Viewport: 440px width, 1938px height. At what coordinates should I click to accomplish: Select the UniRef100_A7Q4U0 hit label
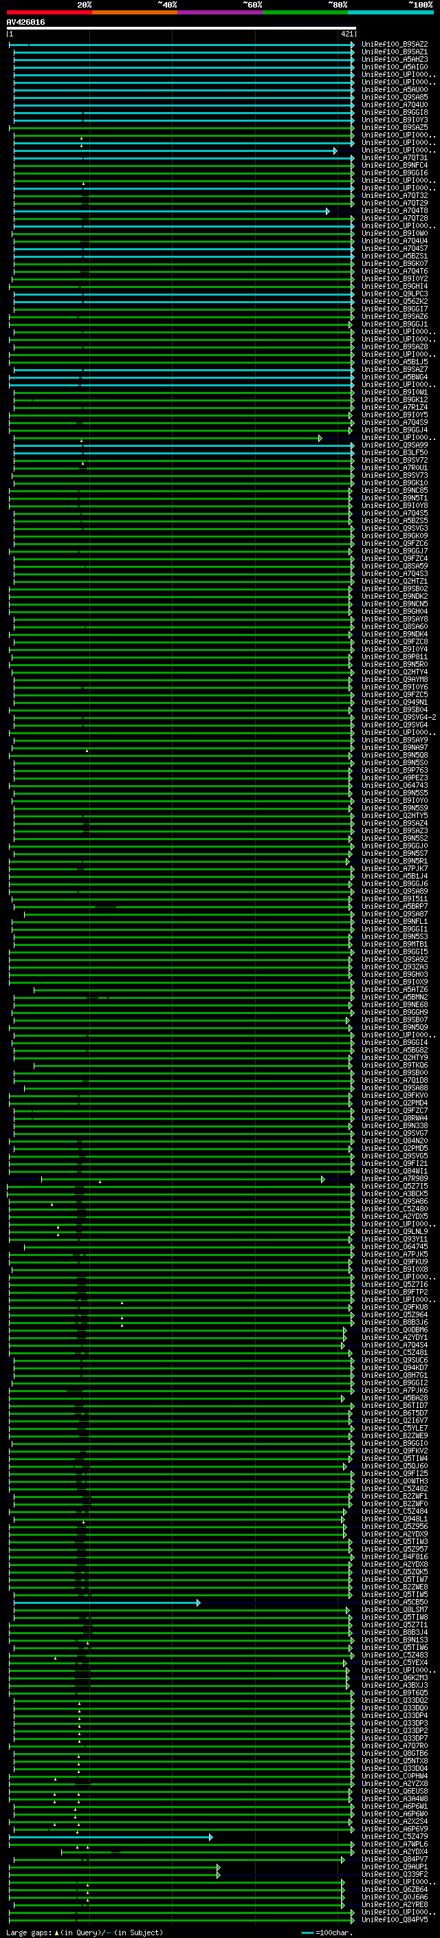click(395, 105)
